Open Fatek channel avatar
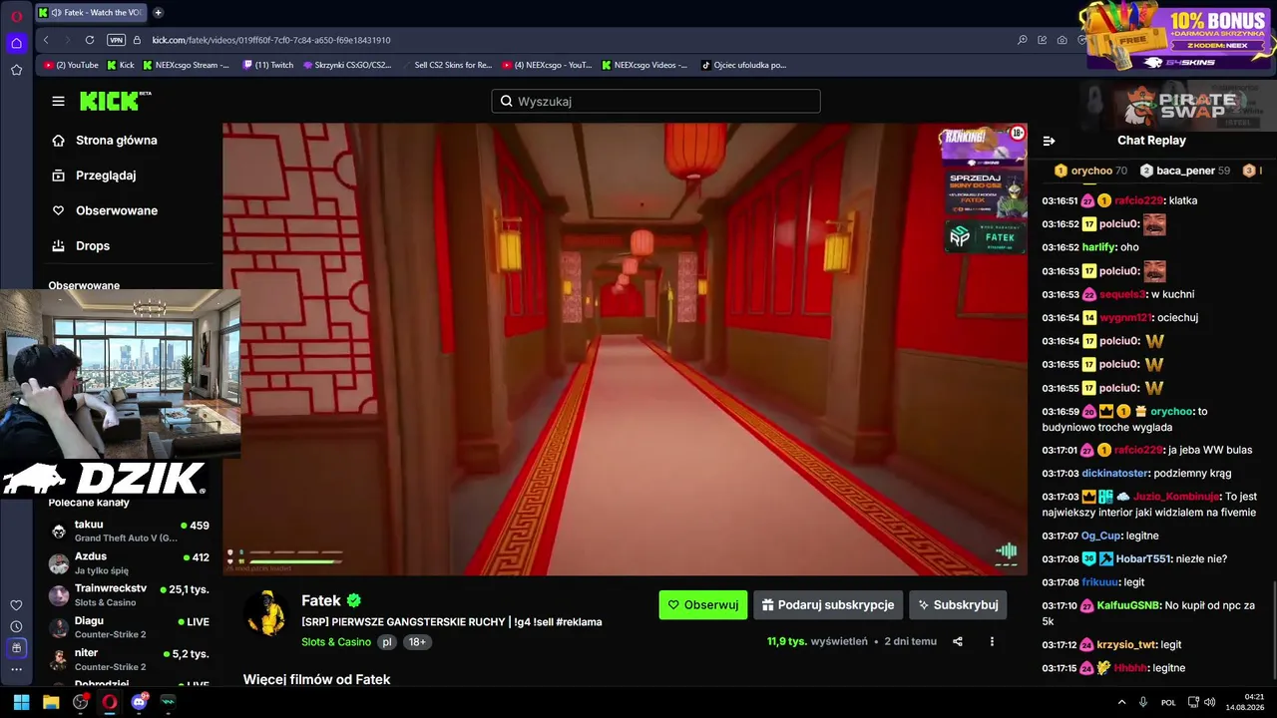 pos(266,613)
